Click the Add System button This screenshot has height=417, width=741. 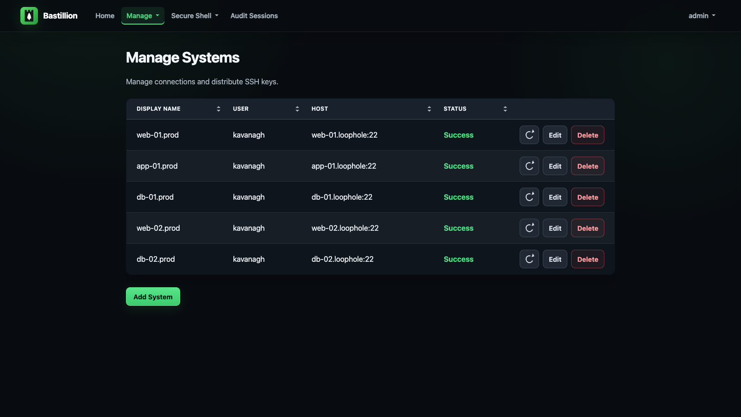pos(153,297)
